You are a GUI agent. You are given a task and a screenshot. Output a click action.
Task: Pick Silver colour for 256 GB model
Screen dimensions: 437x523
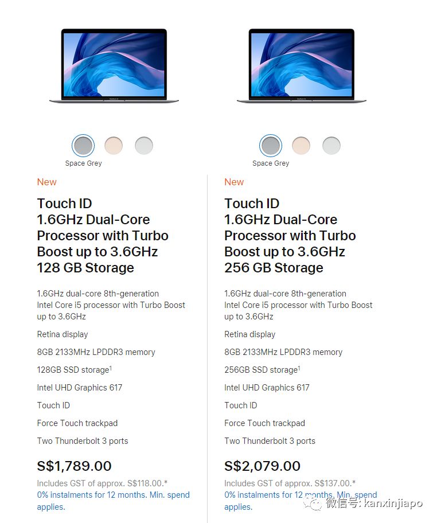(x=331, y=146)
